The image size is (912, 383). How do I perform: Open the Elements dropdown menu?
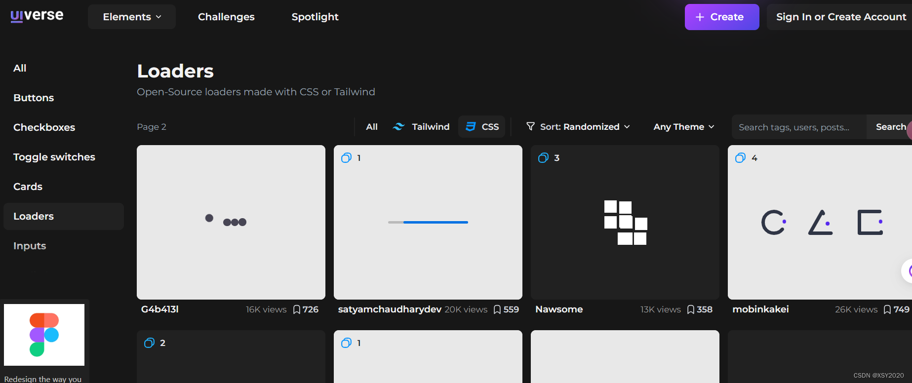click(x=132, y=17)
